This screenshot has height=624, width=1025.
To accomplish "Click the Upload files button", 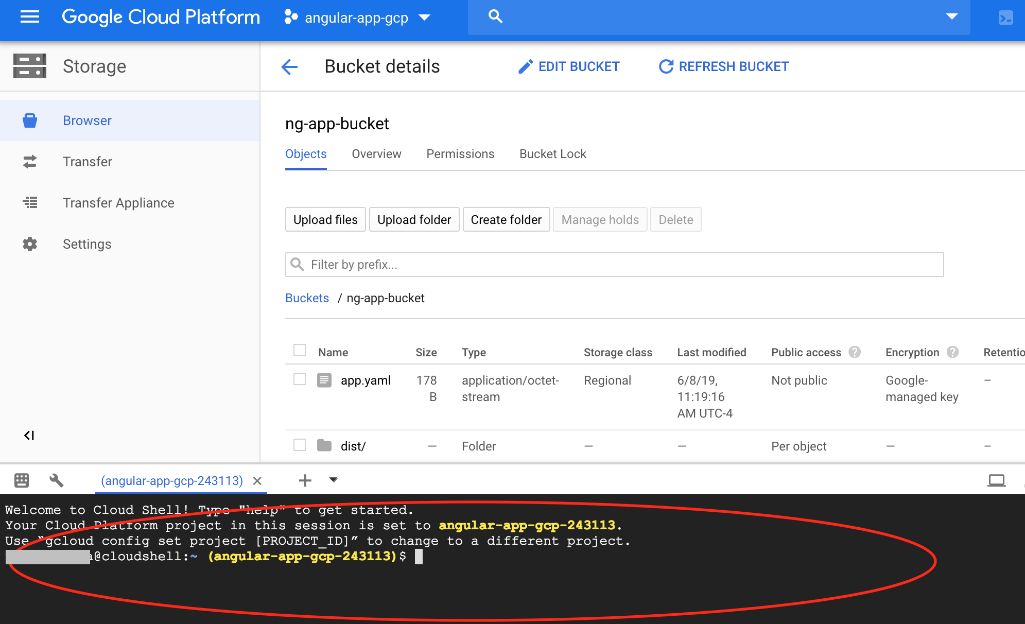I will 325,220.
